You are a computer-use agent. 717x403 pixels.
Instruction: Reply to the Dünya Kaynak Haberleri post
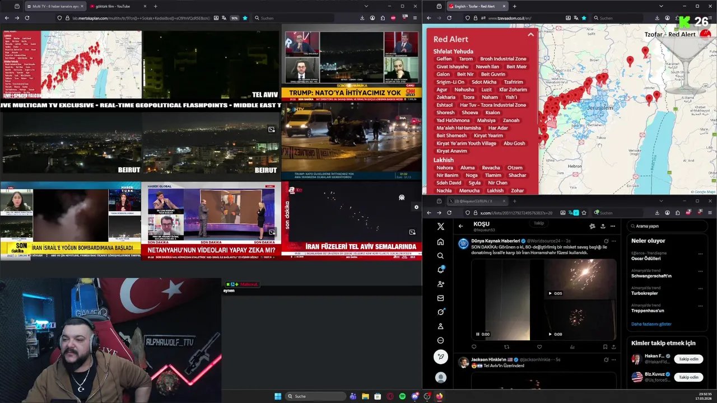tap(474, 347)
